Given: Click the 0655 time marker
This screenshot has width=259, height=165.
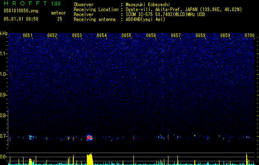Looking at the screenshot, I should click(126, 35).
